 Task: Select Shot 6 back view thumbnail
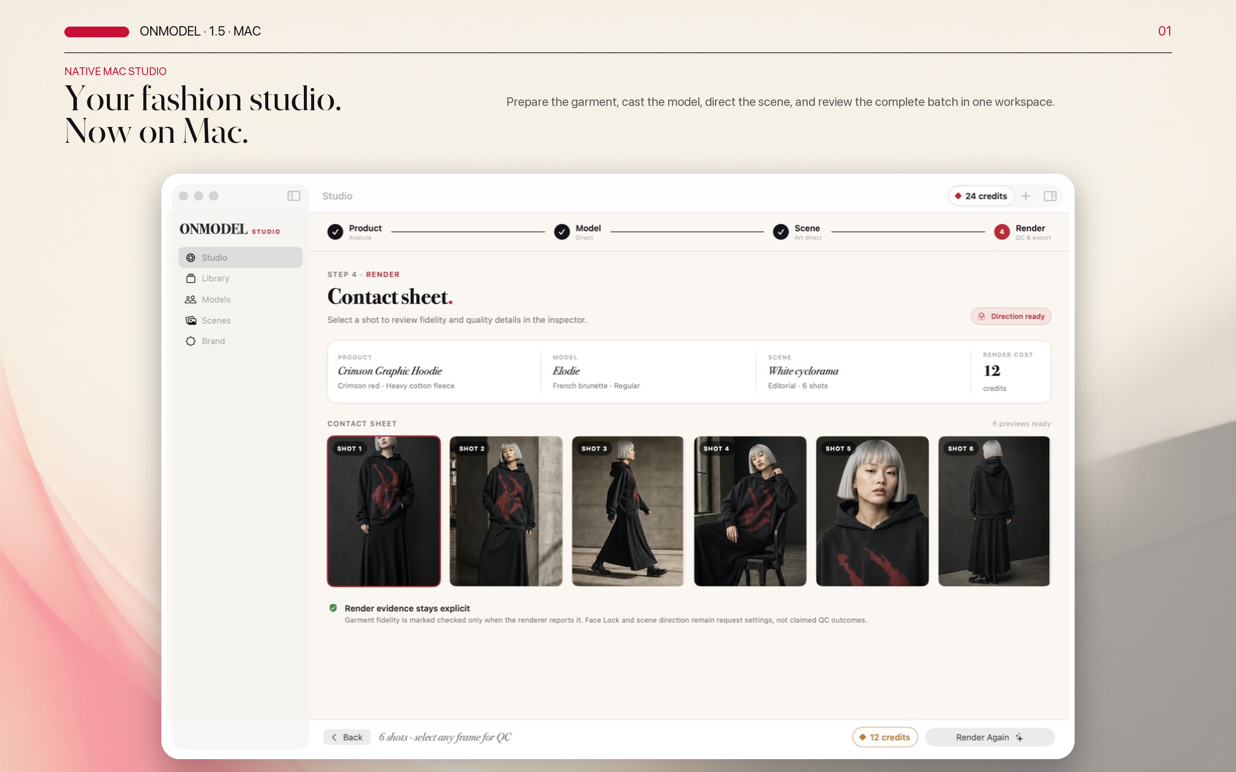[994, 511]
